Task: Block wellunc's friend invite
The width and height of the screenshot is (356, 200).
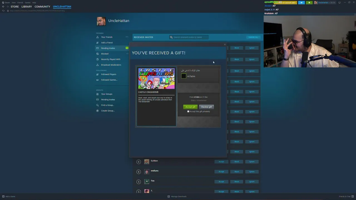Action: (237, 172)
